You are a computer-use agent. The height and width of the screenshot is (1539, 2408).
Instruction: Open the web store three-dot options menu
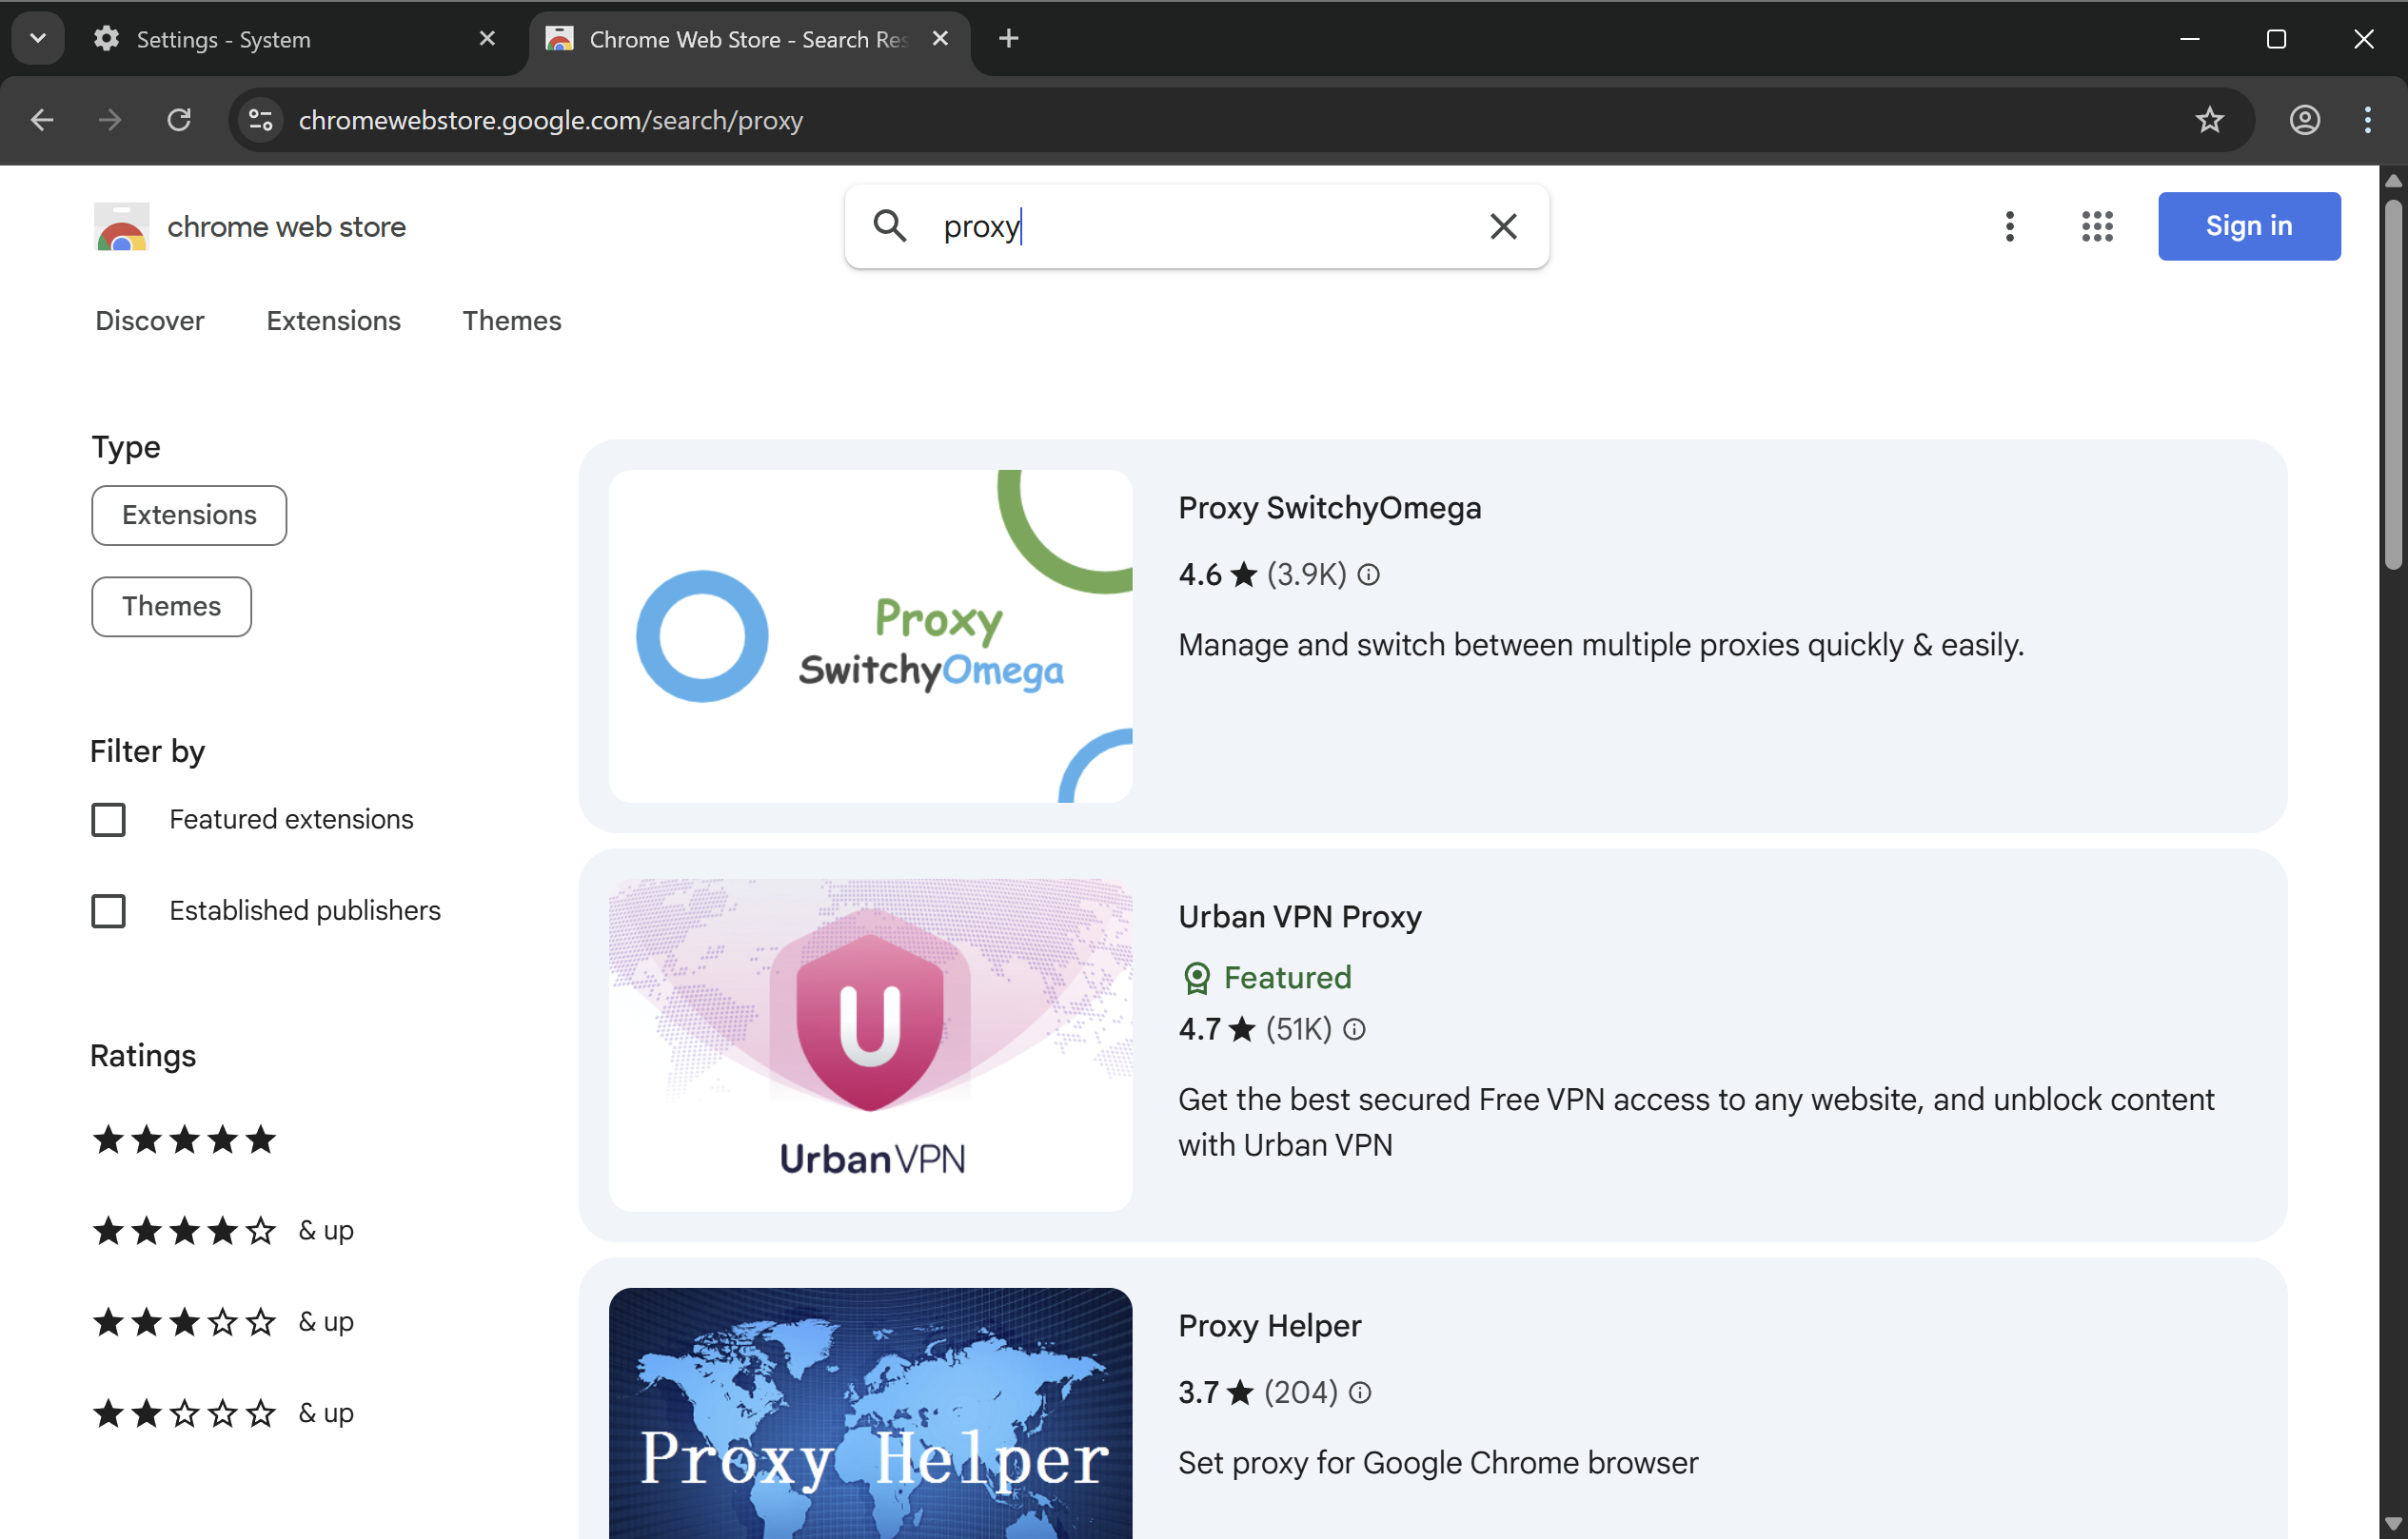click(x=2009, y=226)
